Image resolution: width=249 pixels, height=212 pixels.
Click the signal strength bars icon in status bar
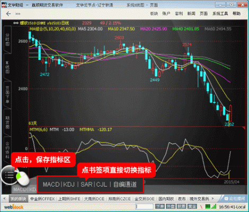(214, 206)
